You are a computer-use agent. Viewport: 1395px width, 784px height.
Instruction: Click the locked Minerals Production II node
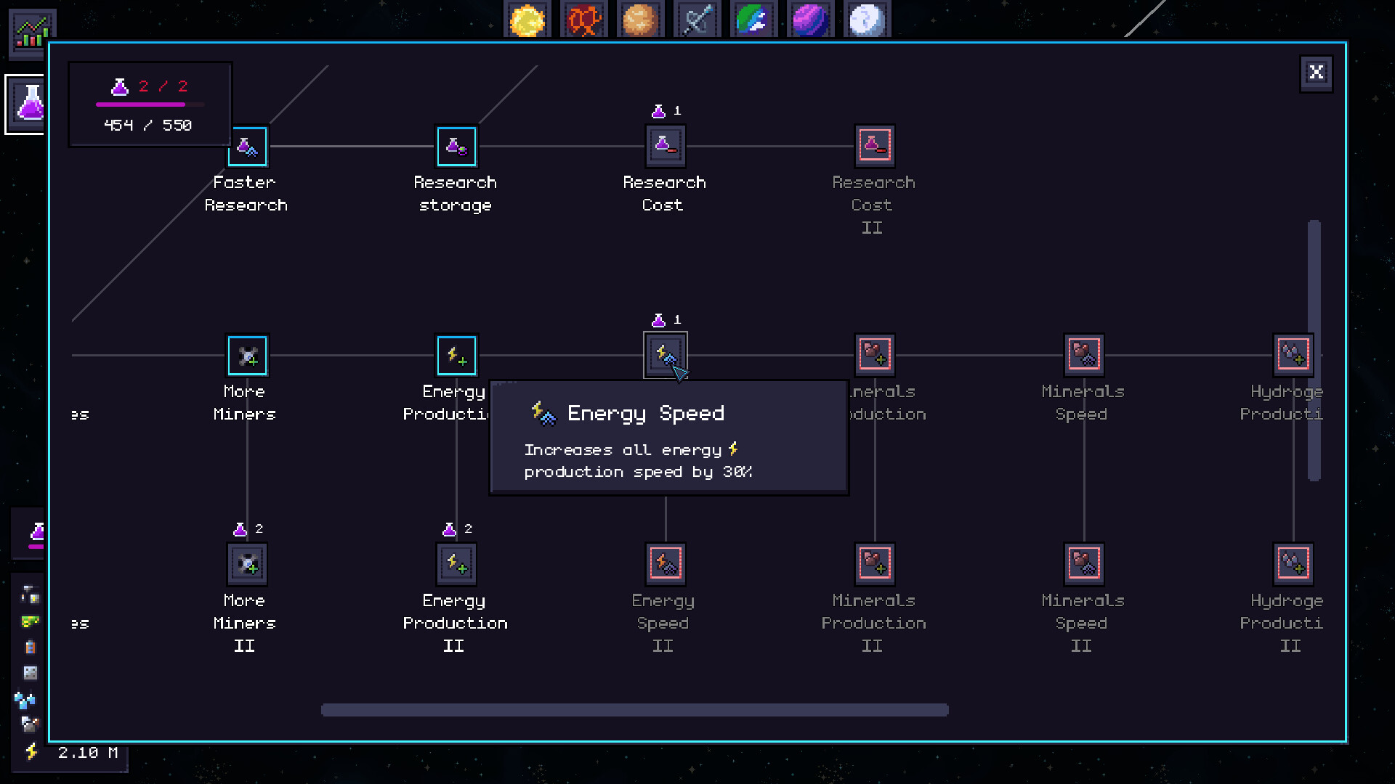coord(875,565)
